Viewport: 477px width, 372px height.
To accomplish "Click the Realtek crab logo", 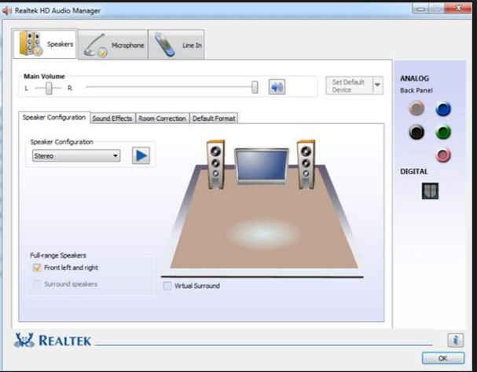I will coord(24,341).
